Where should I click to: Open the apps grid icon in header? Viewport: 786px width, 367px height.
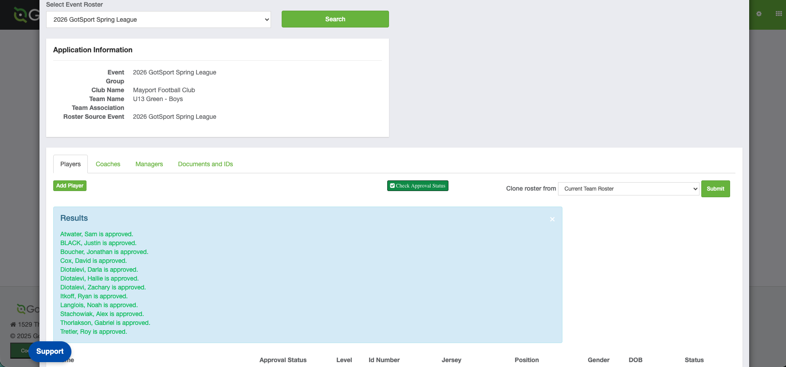778,14
